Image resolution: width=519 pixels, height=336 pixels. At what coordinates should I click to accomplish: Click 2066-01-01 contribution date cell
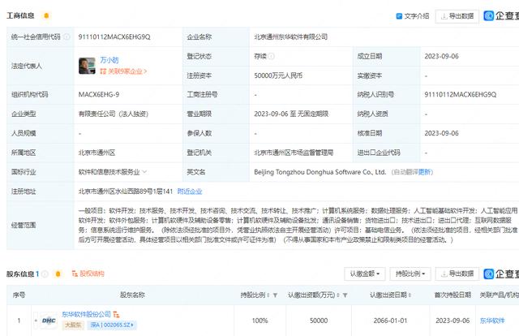(390, 321)
